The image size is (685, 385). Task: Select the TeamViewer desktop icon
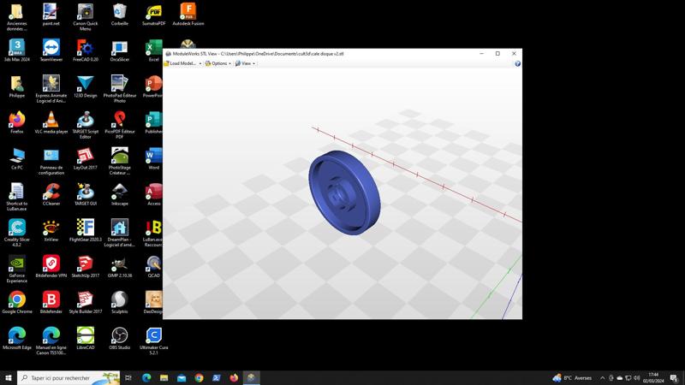(51, 50)
